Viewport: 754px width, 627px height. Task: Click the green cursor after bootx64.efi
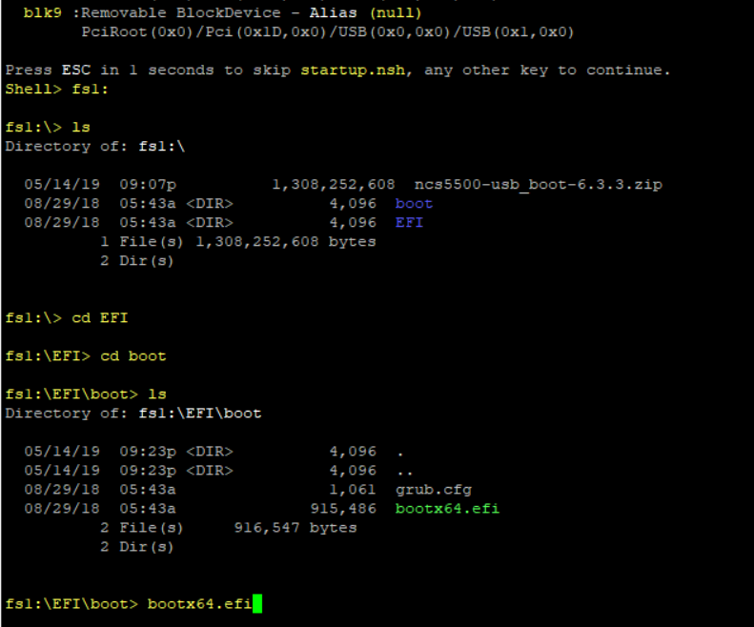[x=256, y=603]
